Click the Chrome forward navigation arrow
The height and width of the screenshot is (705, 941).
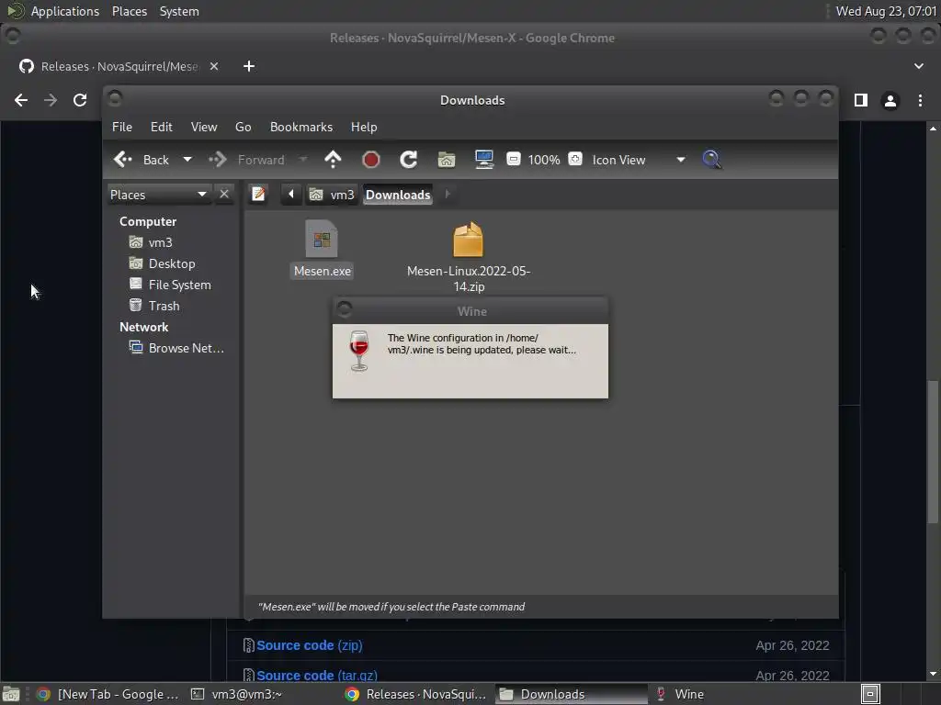point(51,100)
